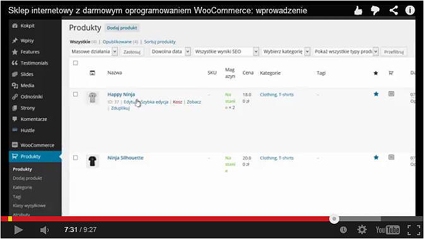Sort by the Cena column header
This screenshot has height=239, width=424.
248,73
